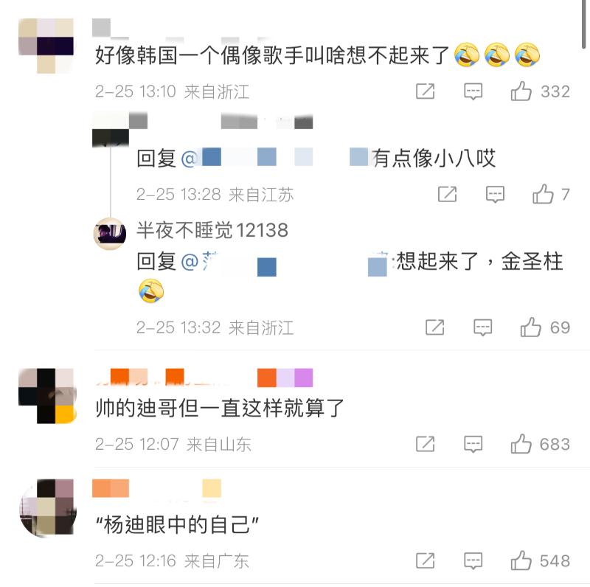Open comment bubble on 13:28 Jiangsu reply

[x=495, y=194]
